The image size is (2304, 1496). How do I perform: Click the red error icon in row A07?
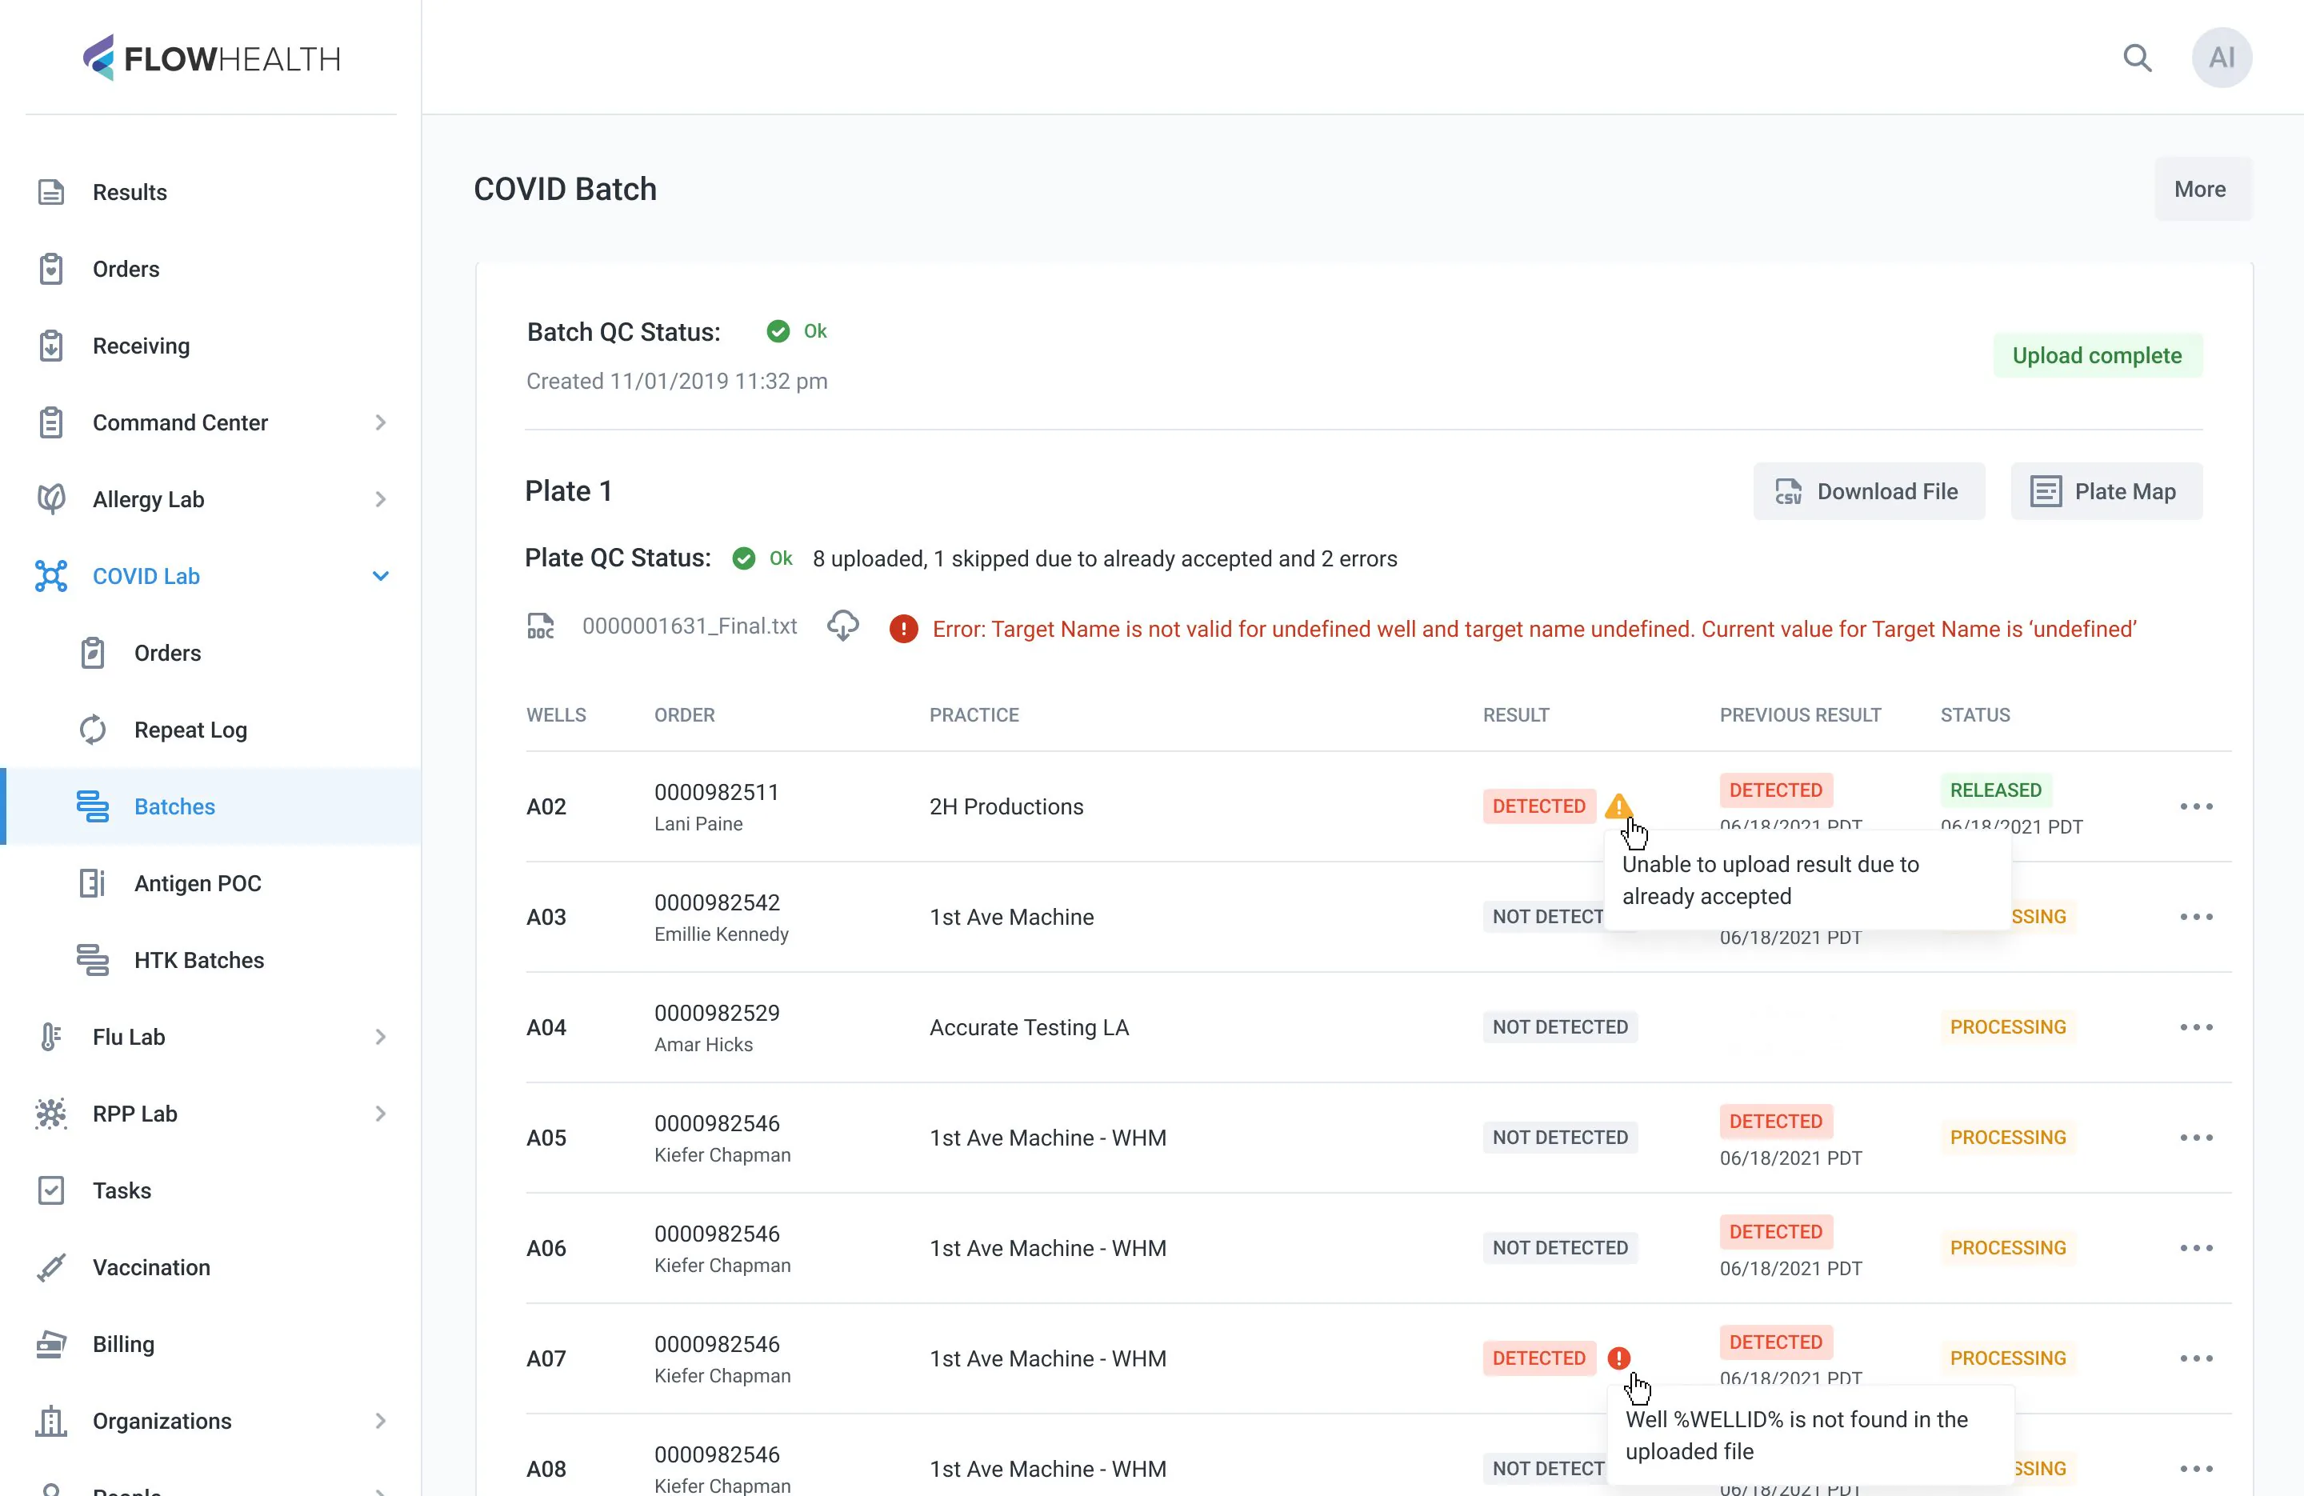pos(1618,1358)
